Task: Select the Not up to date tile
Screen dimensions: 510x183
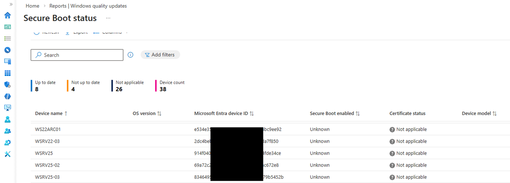Action: pos(84,86)
